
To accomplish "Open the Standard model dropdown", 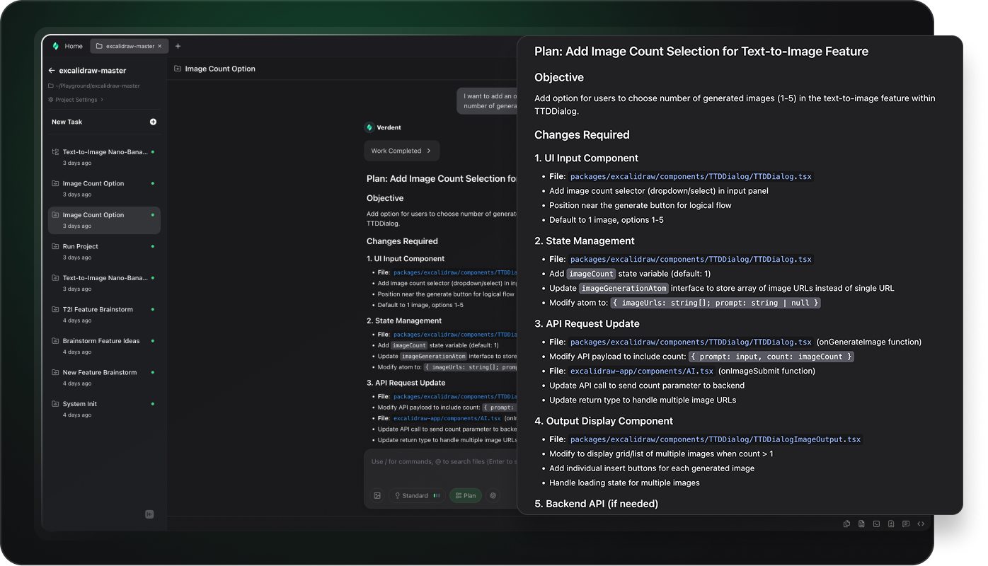I will (417, 496).
